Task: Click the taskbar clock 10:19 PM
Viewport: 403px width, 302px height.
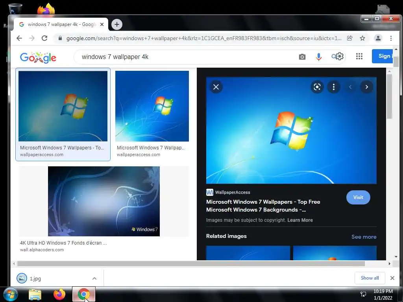Action: pos(383,291)
